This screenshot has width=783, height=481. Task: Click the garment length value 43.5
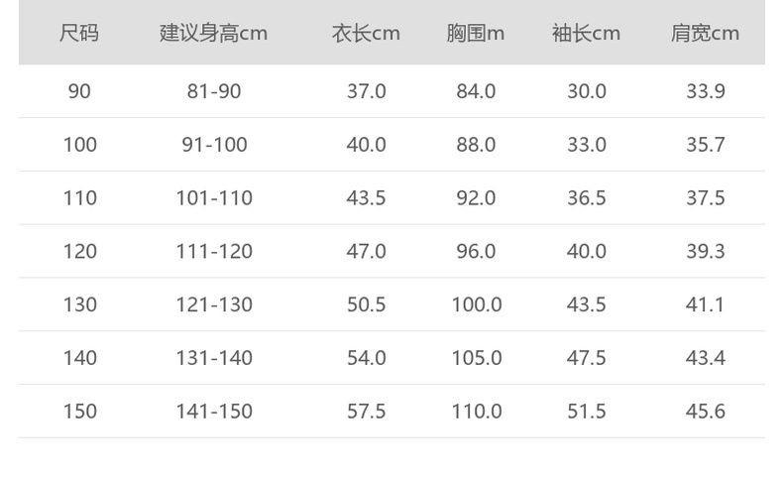point(366,198)
